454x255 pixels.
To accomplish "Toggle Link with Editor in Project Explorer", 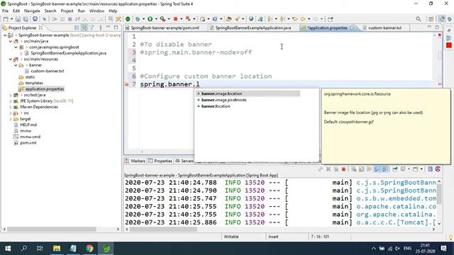I will (x=84, y=28).
